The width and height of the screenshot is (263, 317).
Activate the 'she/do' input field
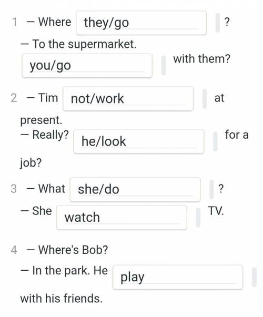tap(135, 189)
